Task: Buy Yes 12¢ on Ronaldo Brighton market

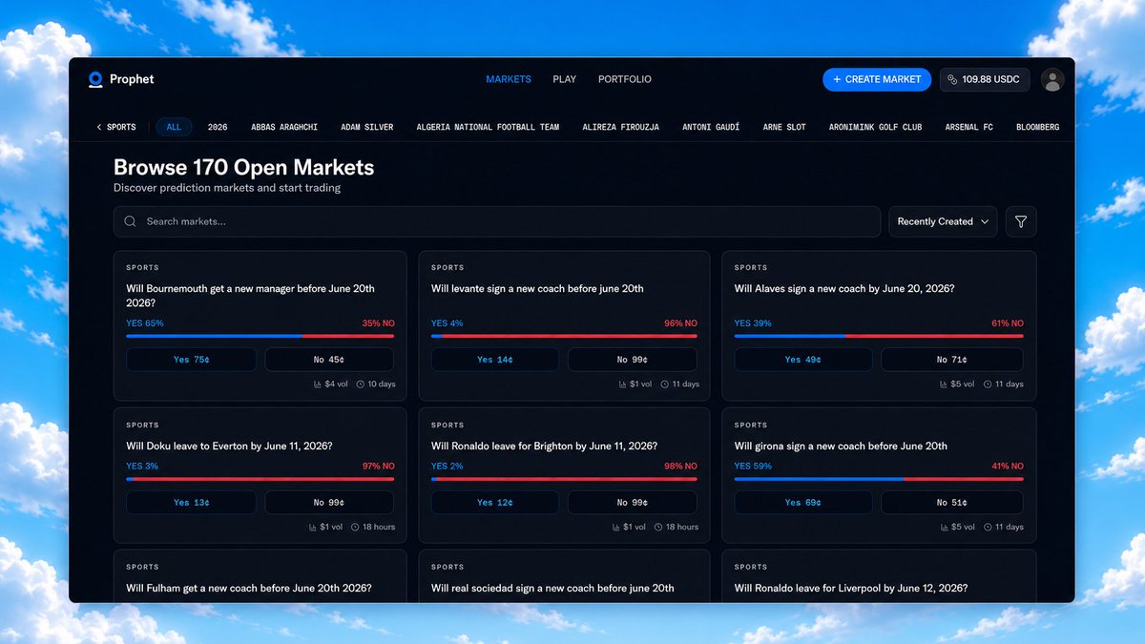Action: point(495,503)
